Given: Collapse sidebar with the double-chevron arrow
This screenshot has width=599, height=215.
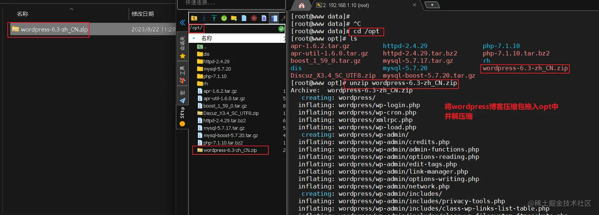Looking at the screenshot, I should pyautogui.click(x=182, y=23).
